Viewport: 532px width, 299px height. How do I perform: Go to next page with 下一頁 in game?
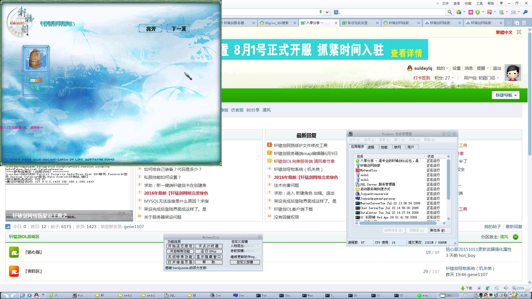point(178,29)
